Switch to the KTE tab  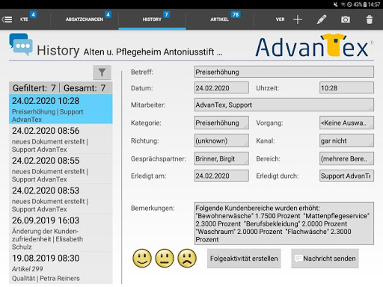(x=25, y=19)
